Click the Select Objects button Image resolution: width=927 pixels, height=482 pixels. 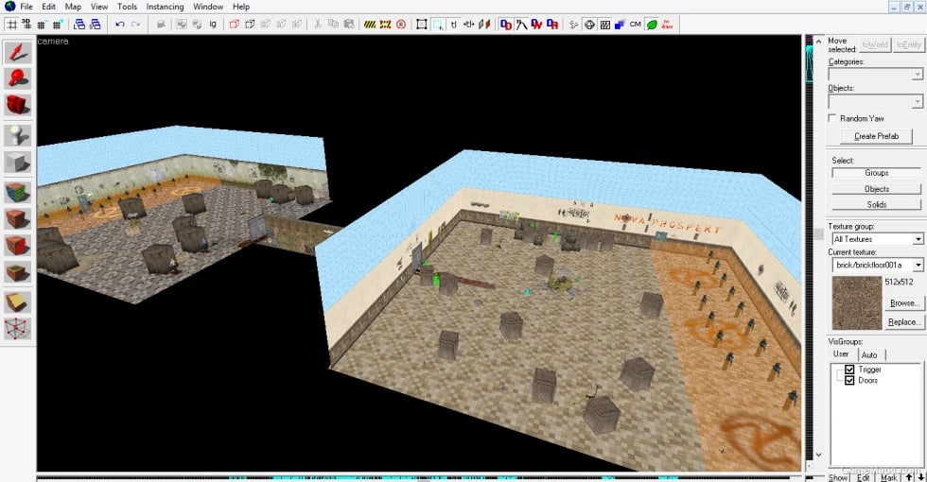(x=876, y=189)
